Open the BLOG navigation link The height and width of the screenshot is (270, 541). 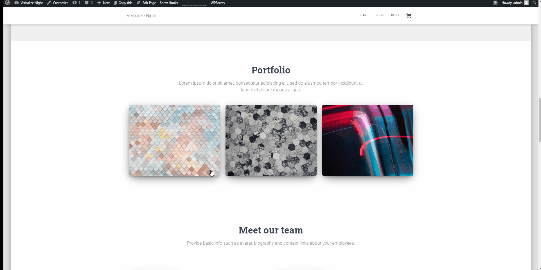395,15
